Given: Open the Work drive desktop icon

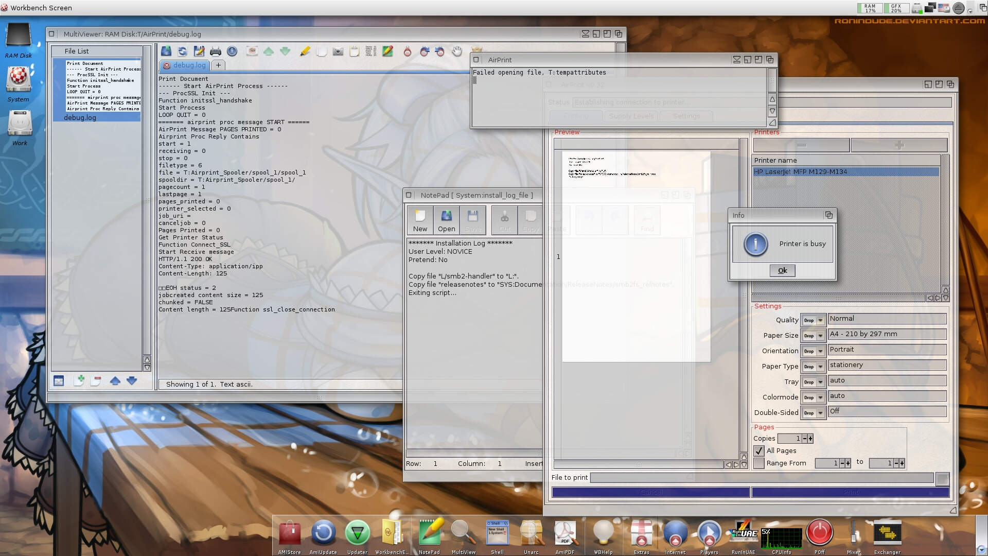Looking at the screenshot, I should tap(20, 128).
